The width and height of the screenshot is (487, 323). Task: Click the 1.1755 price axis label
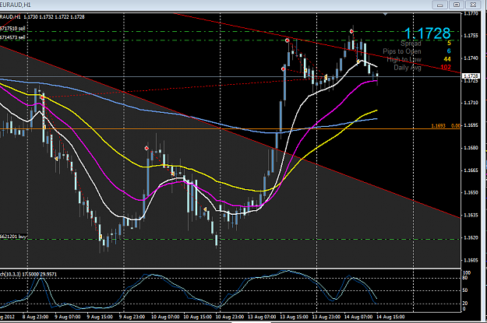tap(471, 36)
